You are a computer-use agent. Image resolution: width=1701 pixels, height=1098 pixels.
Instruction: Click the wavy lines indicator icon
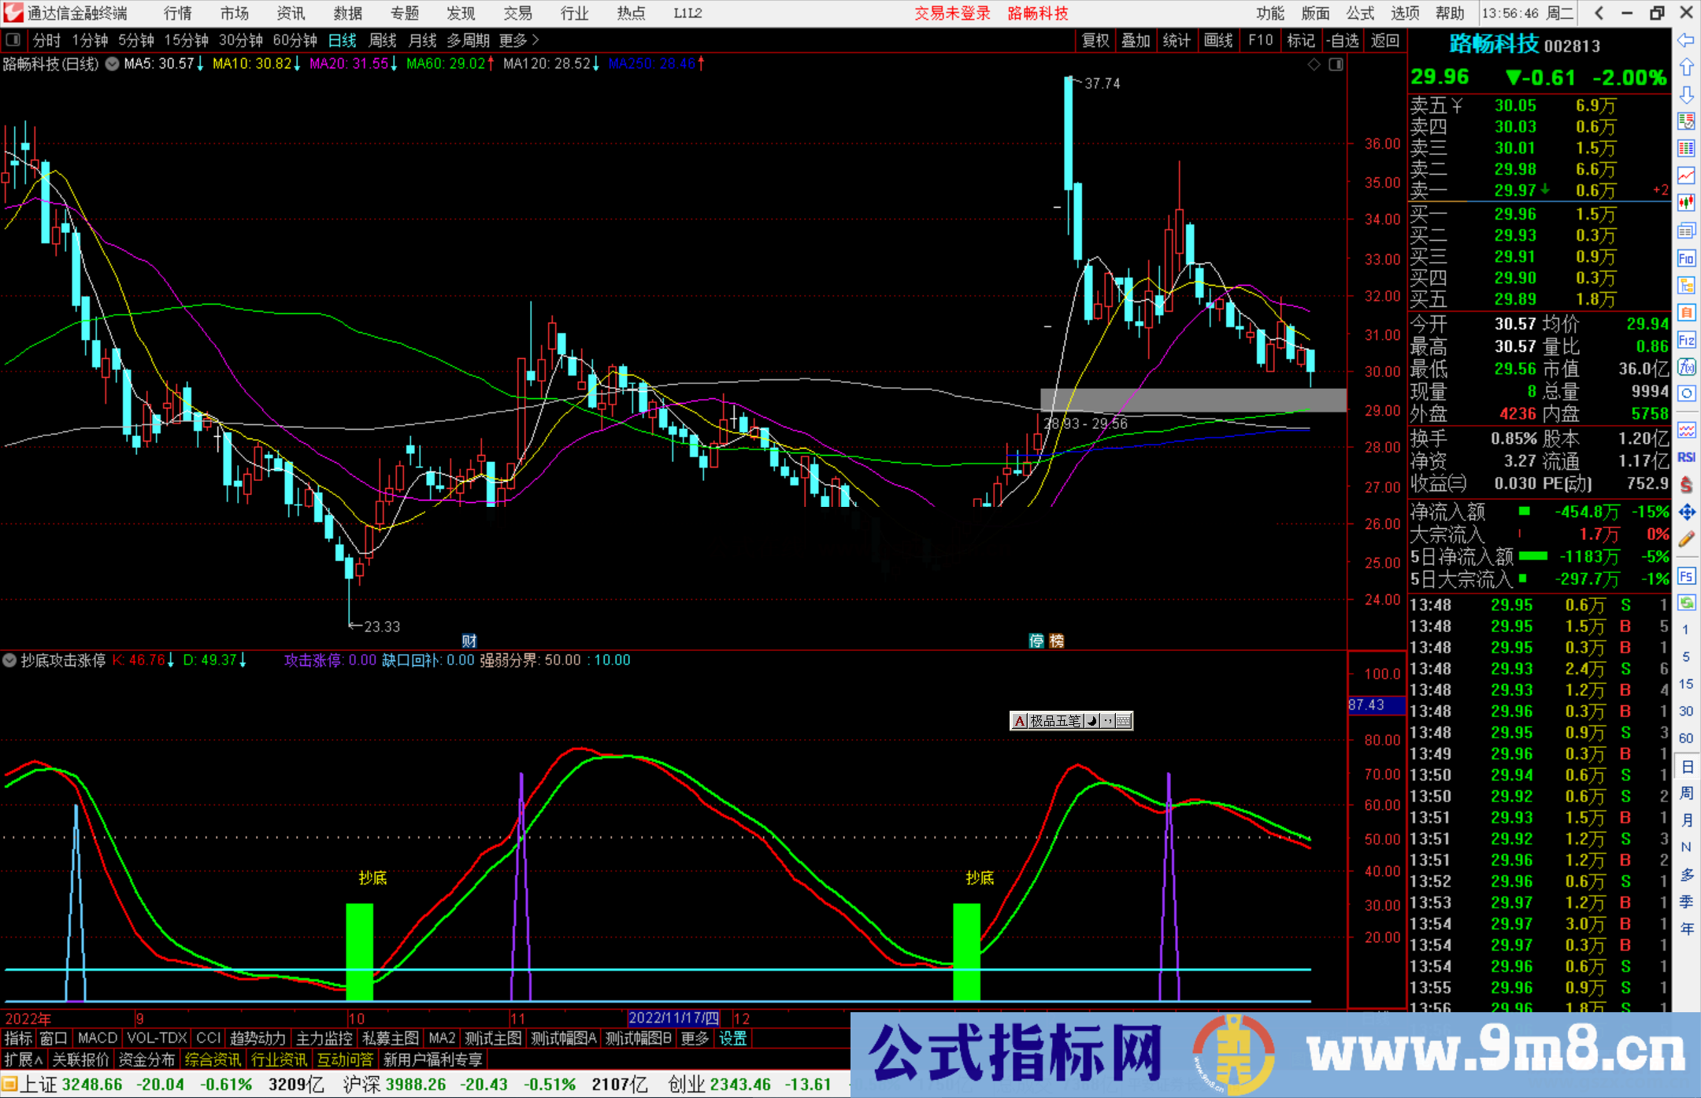click(1686, 430)
